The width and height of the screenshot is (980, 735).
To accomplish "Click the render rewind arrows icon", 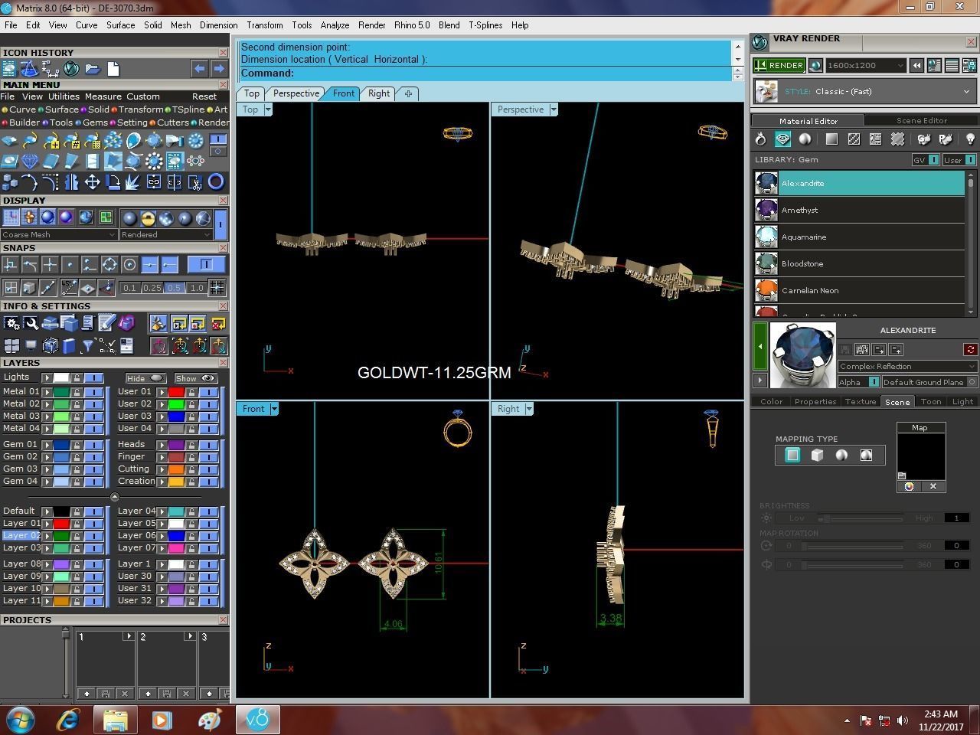I will coord(916,66).
